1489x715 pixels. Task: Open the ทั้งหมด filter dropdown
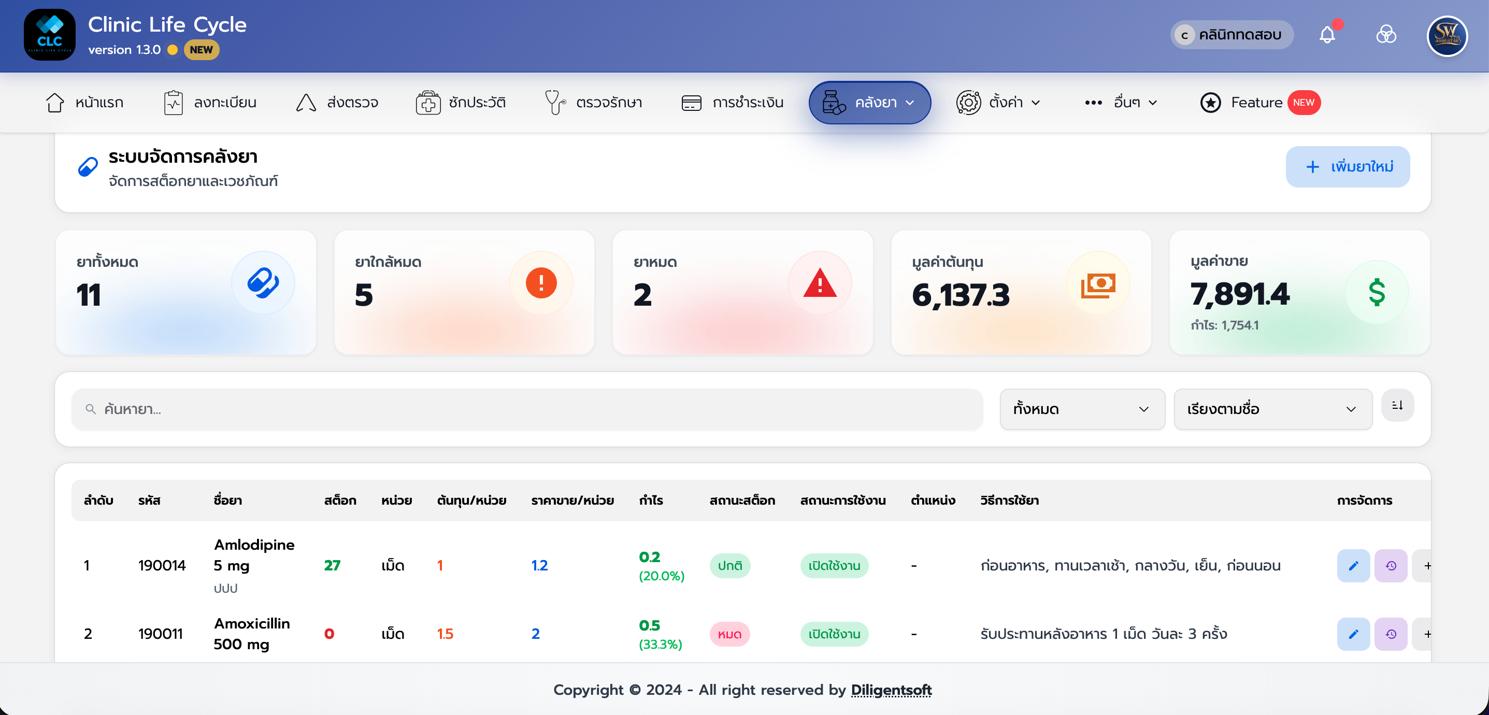pyautogui.click(x=1081, y=409)
